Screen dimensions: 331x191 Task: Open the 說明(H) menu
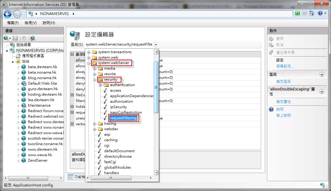(49, 23)
